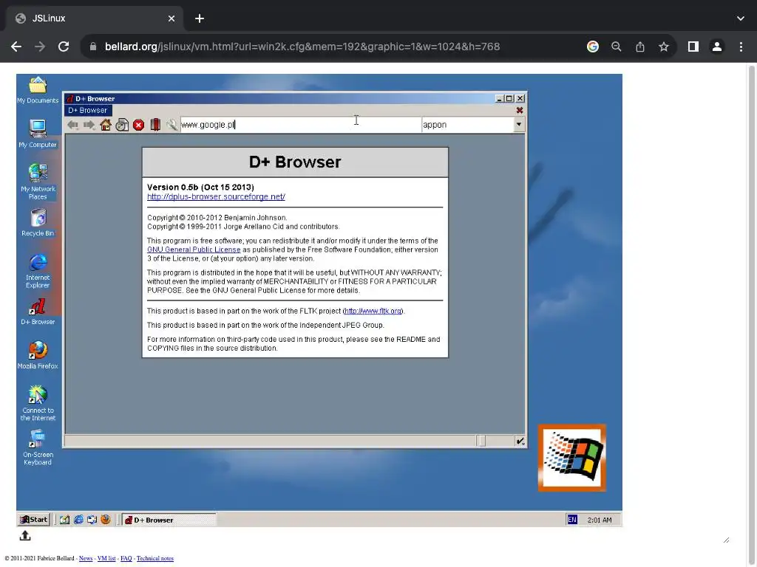Launch Firefox from quick launch bar

(105, 519)
